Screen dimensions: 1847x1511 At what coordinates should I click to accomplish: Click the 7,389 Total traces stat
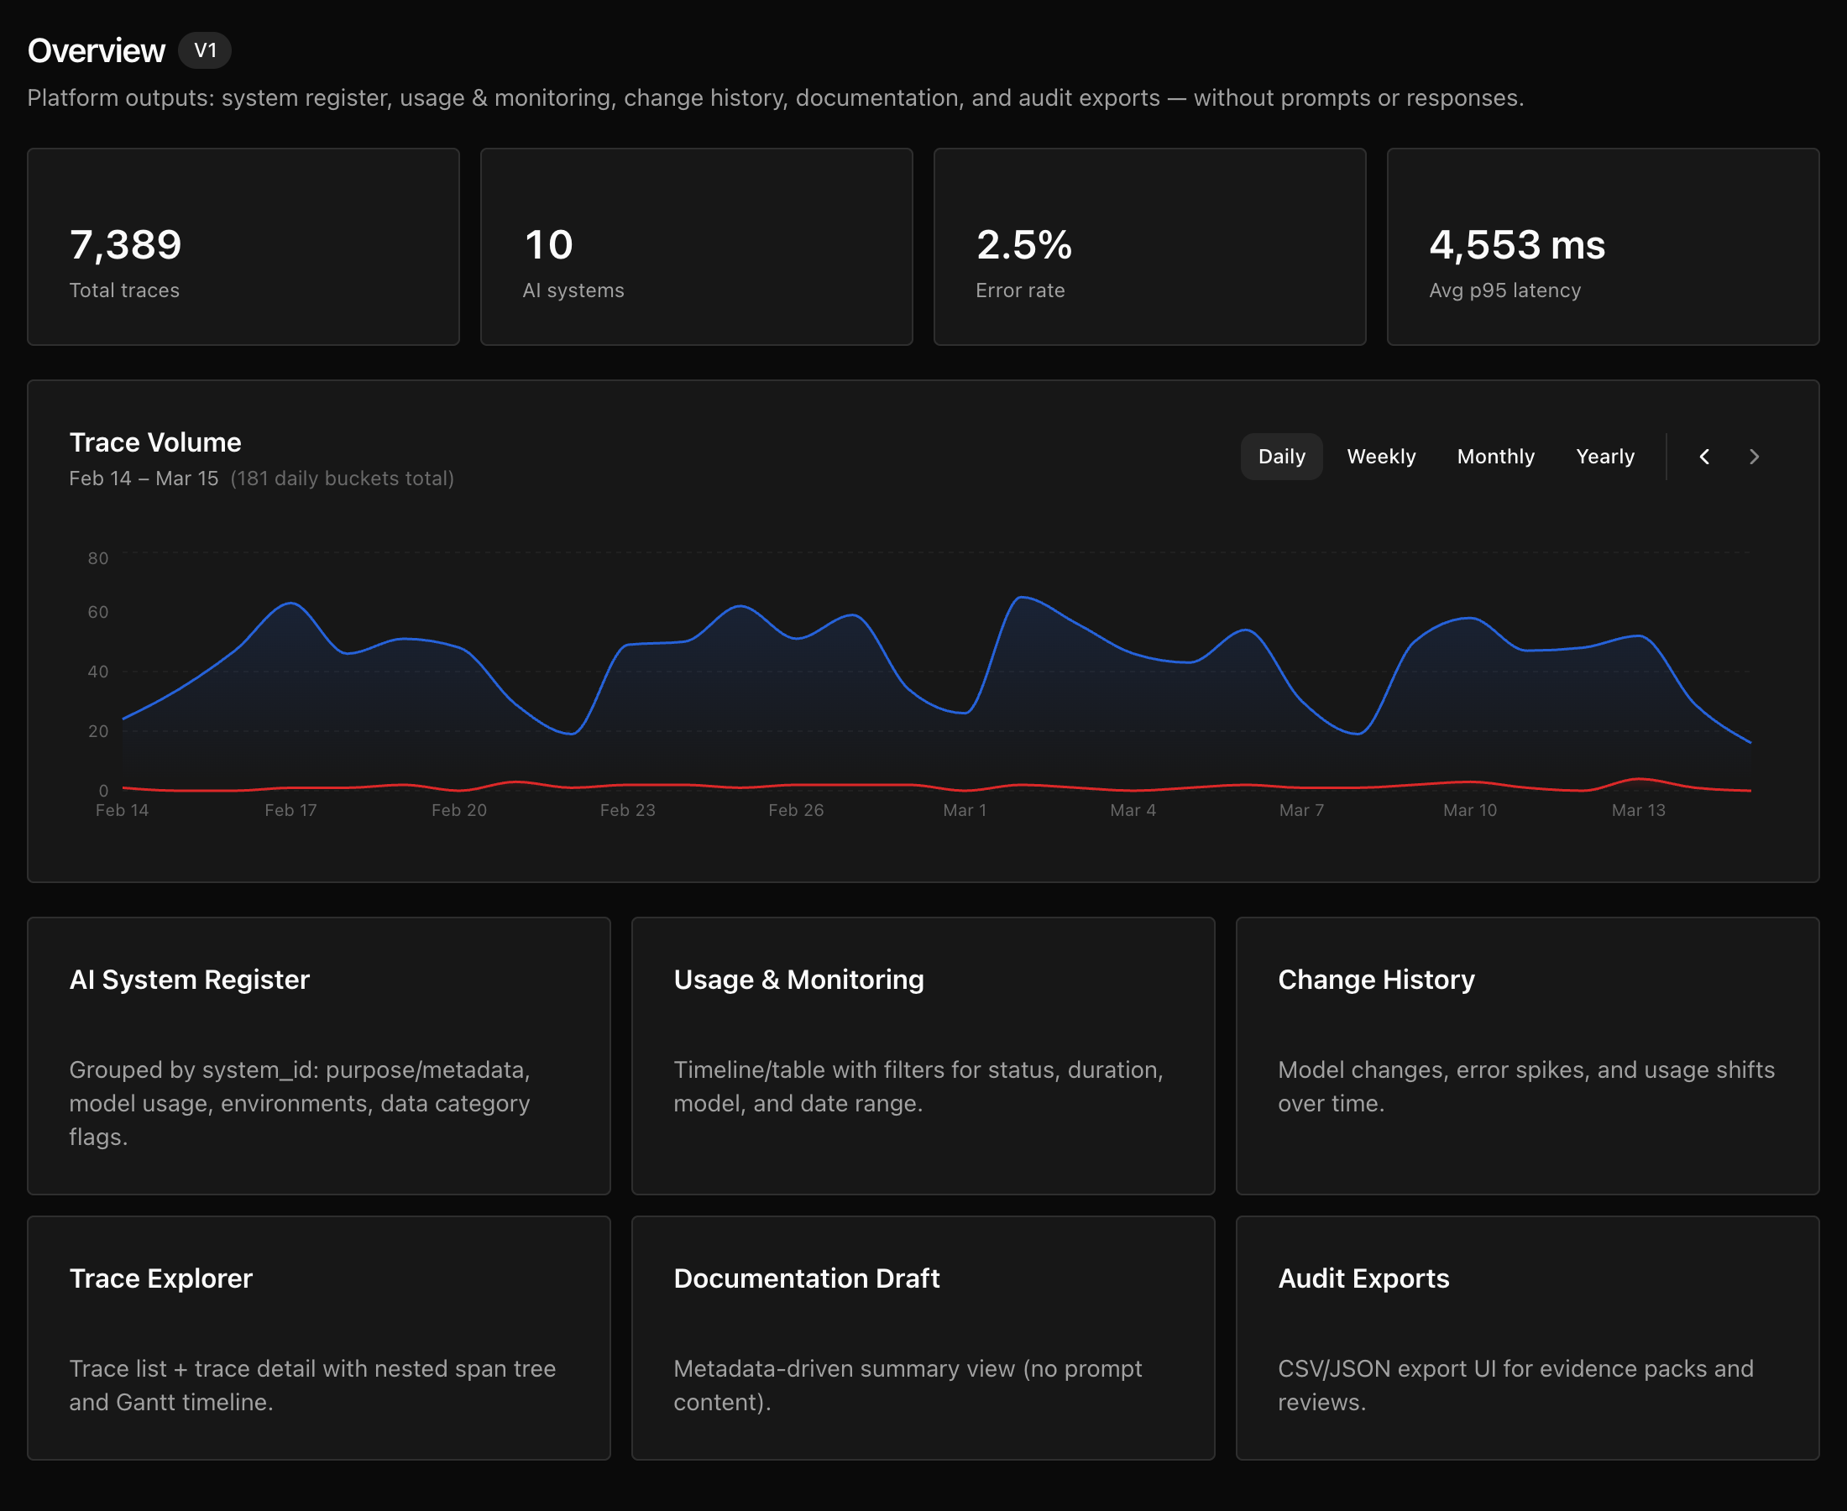point(243,246)
